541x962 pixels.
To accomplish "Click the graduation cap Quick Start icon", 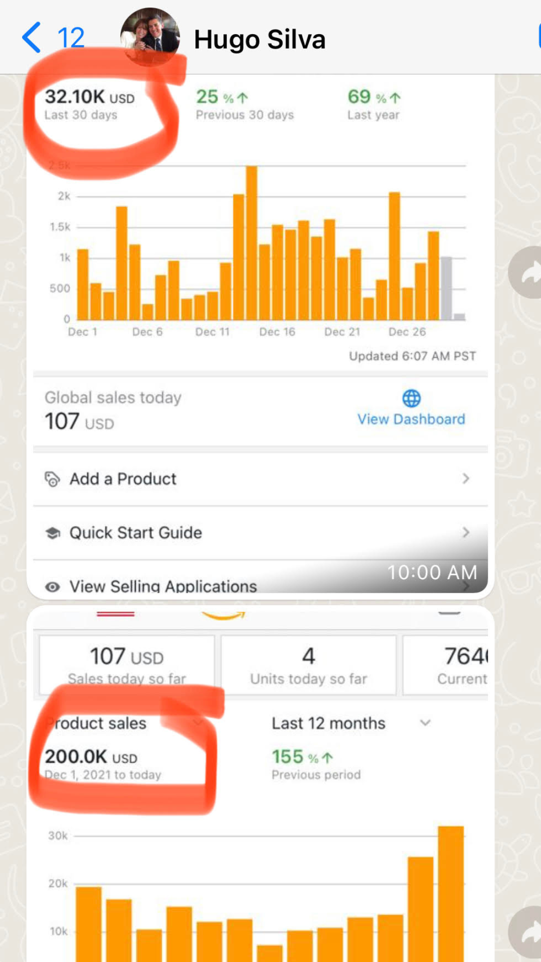I will point(52,533).
